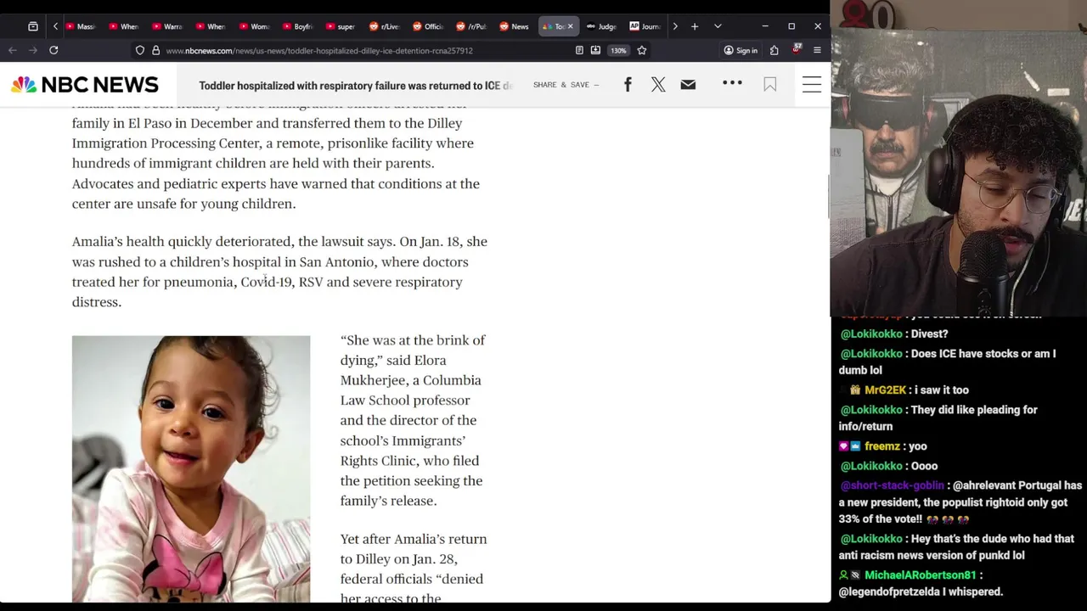Reset the 130% zoom level indicator
This screenshot has height=611, width=1087.
click(618, 50)
